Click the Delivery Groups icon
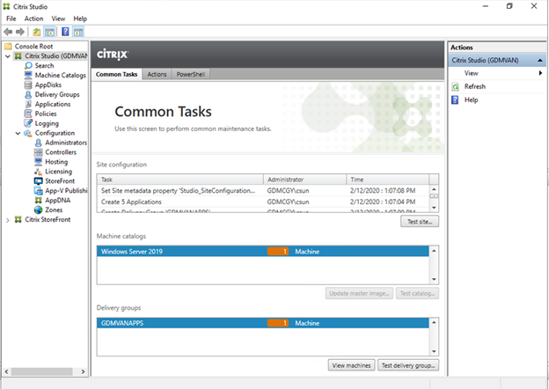Viewport: 549px width, 389px height. click(x=28, y=94)
